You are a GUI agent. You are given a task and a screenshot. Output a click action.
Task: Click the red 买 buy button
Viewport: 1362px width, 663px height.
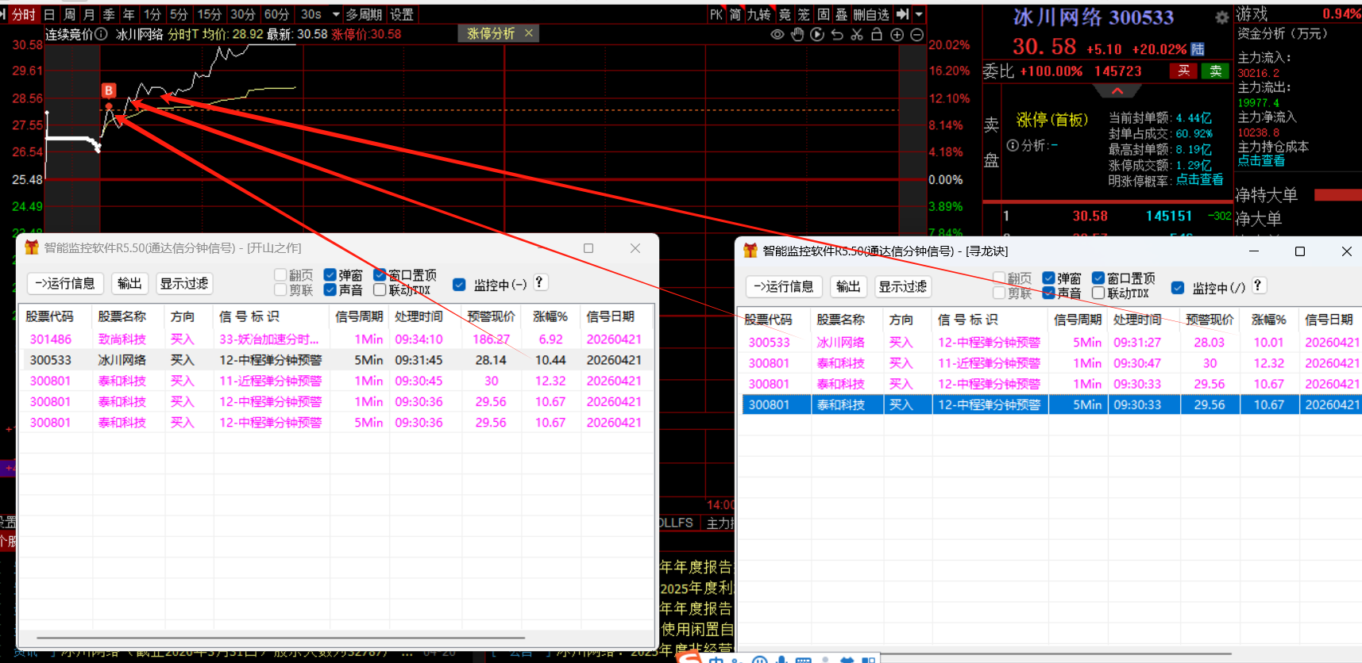coord(1183,71)
